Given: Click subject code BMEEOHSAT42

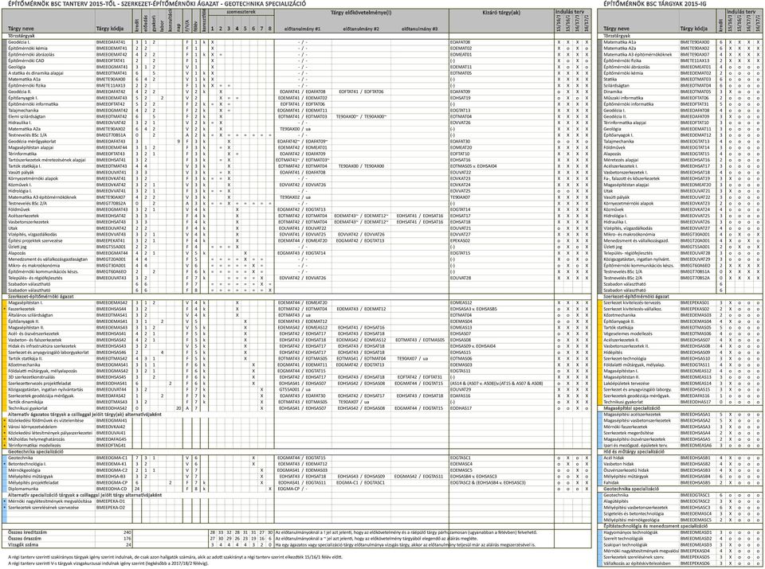Looking at the screenshot, I should coord(111,216).
